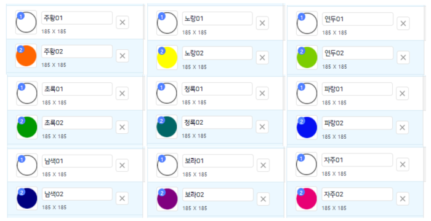Focus the 남색02 name input
Image resolution: width=431 pixels, height=221 pixels.
[x=77, y=194]
